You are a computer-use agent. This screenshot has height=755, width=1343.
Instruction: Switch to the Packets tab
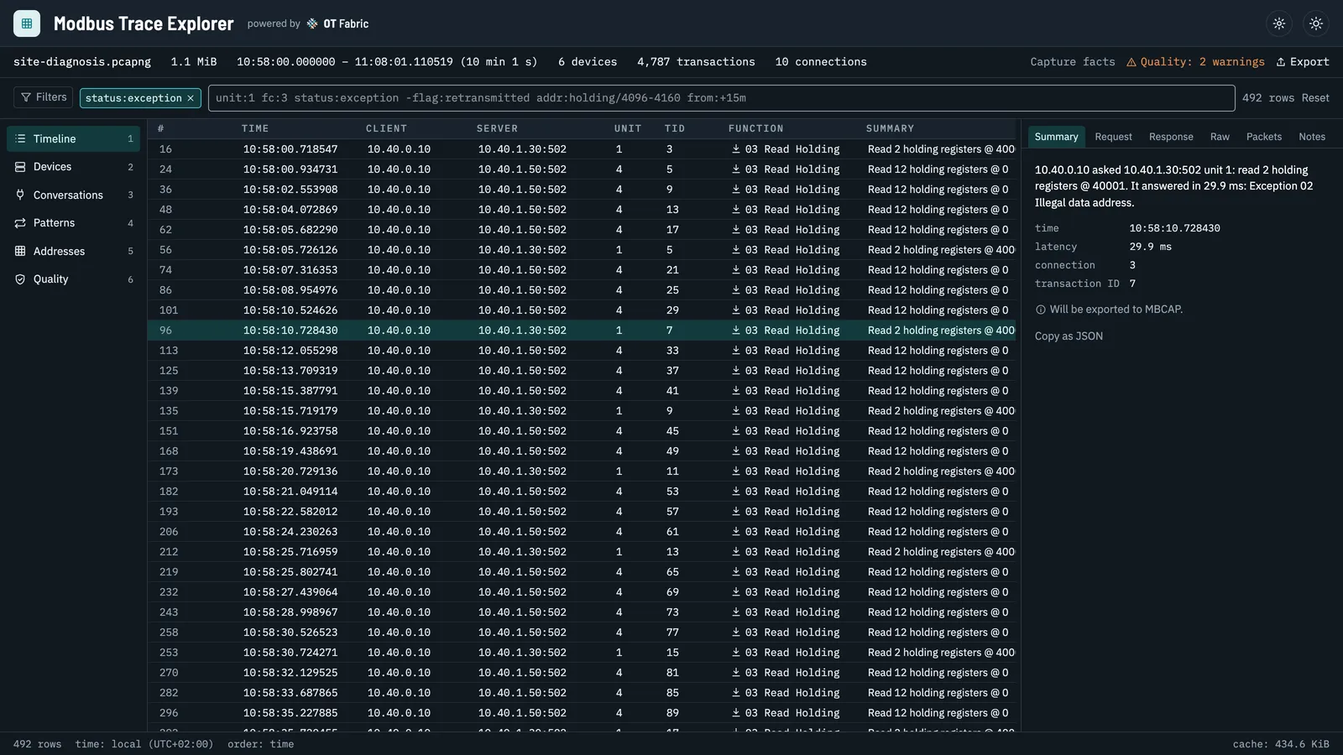1264,137
